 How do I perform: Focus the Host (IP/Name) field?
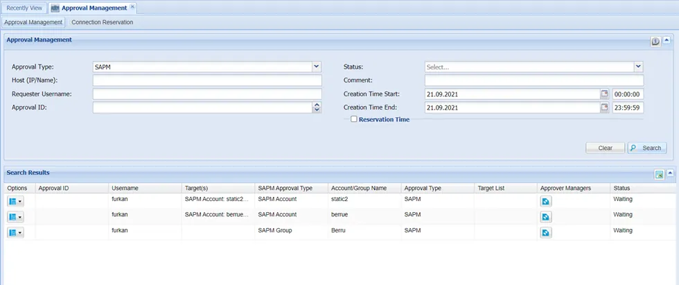(x=207, y=80)
